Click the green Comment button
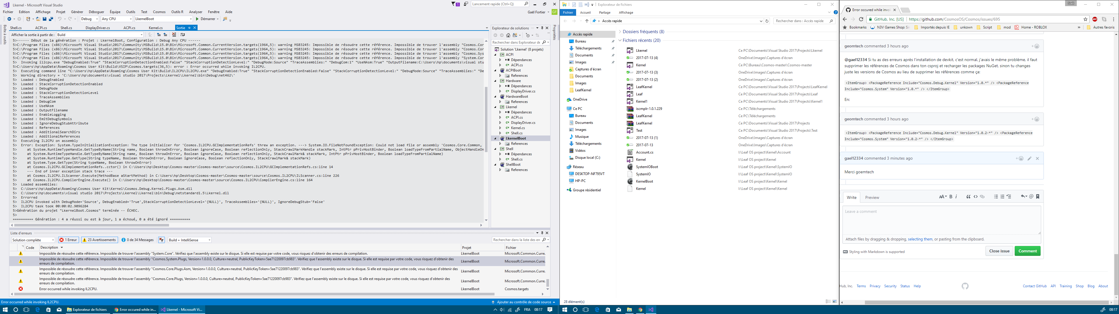 coord(1027,251)
